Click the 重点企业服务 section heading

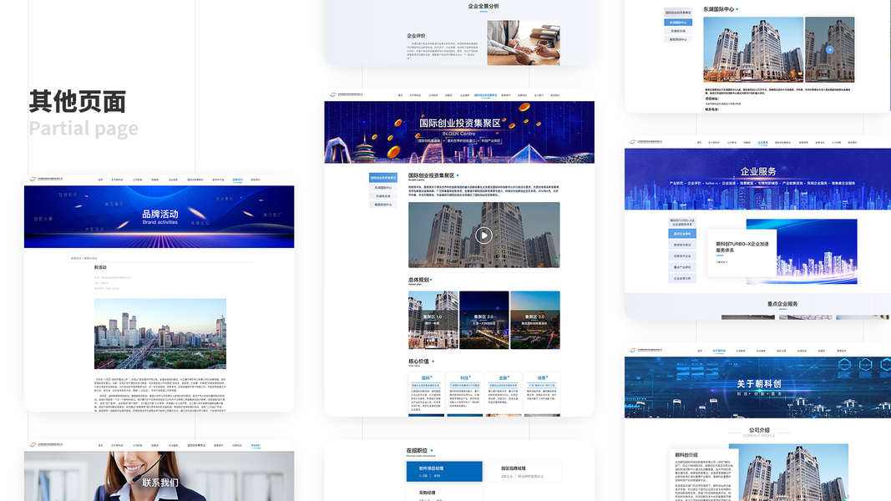(x=782, y=304)
